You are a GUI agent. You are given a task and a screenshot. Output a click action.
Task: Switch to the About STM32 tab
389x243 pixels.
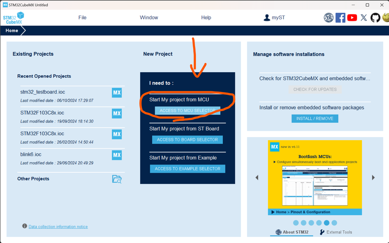(292, 232)
